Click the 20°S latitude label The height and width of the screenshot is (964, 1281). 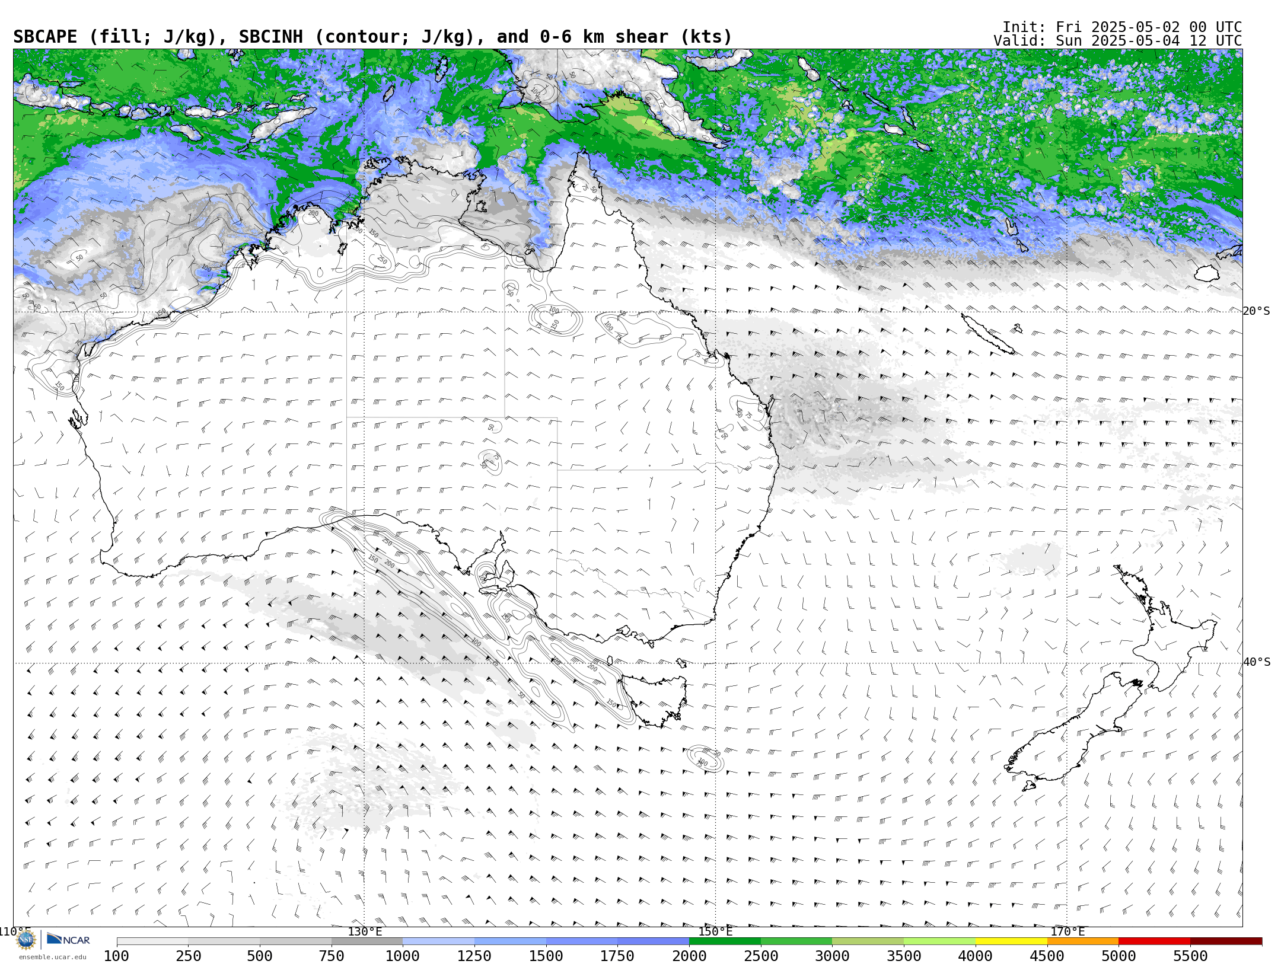pyautogui.click(x=1256, y=311)
